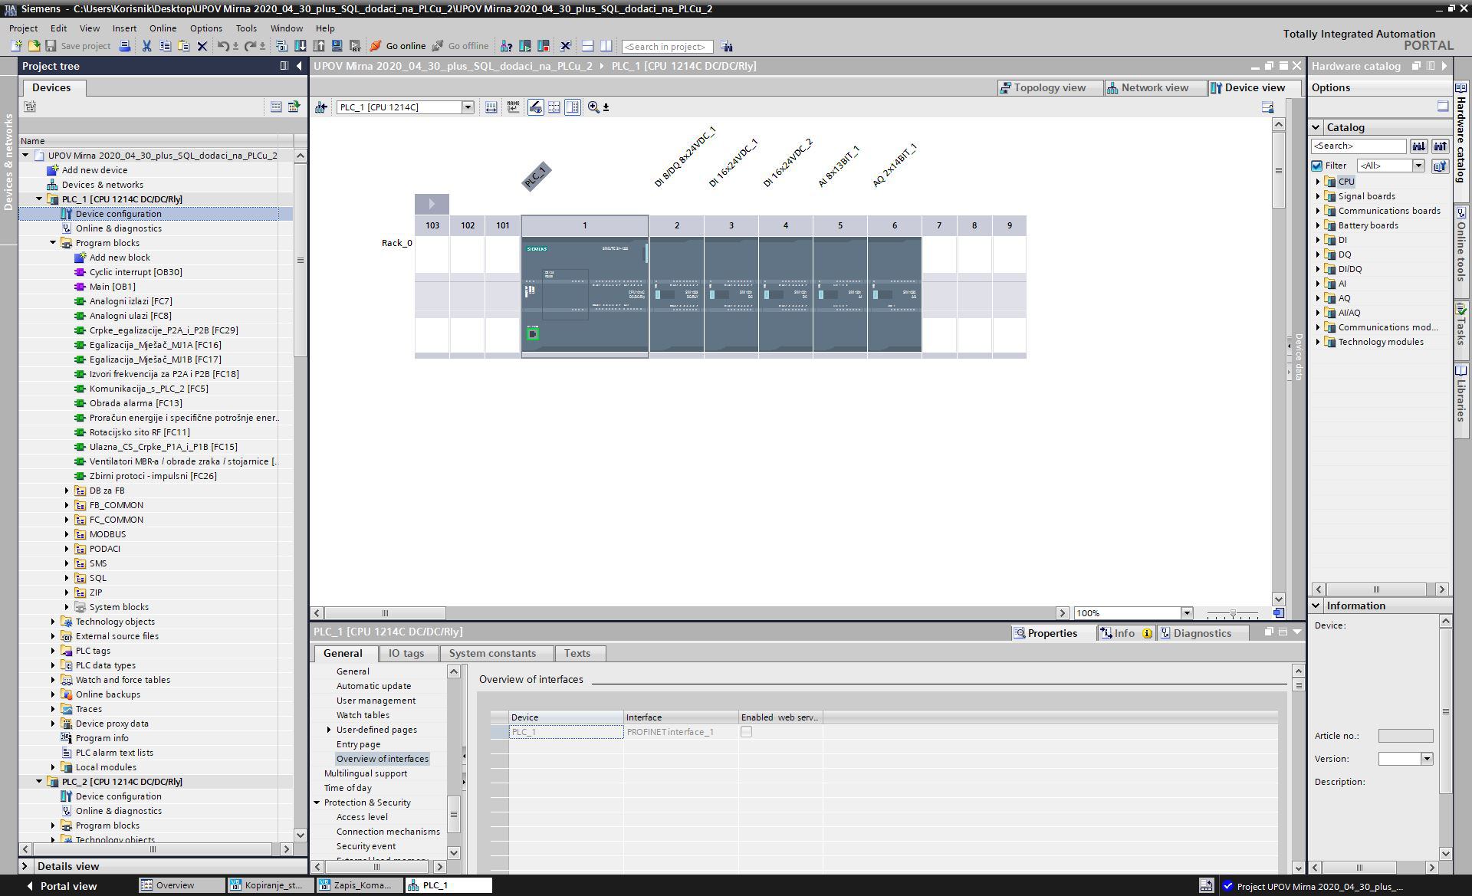Click the search button beside catalog Search field
This screenshot has width=1472, height=896.
point(1418,146)
